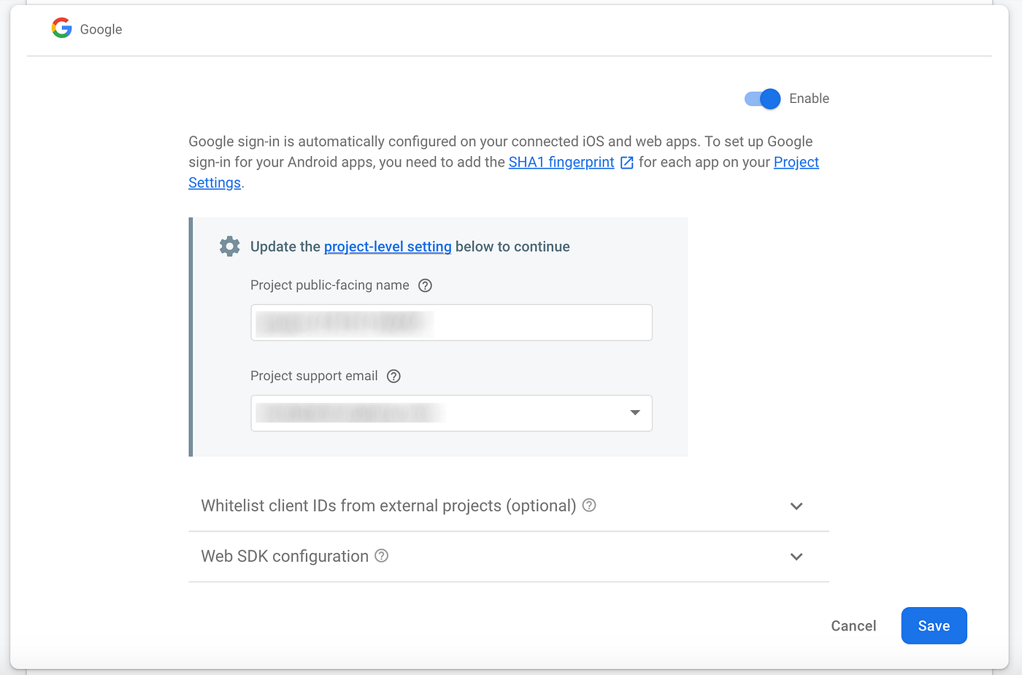Screen dimensions: 1022x675
Task: Click the Web SDK configuration section header
Action: click(284, 556)
